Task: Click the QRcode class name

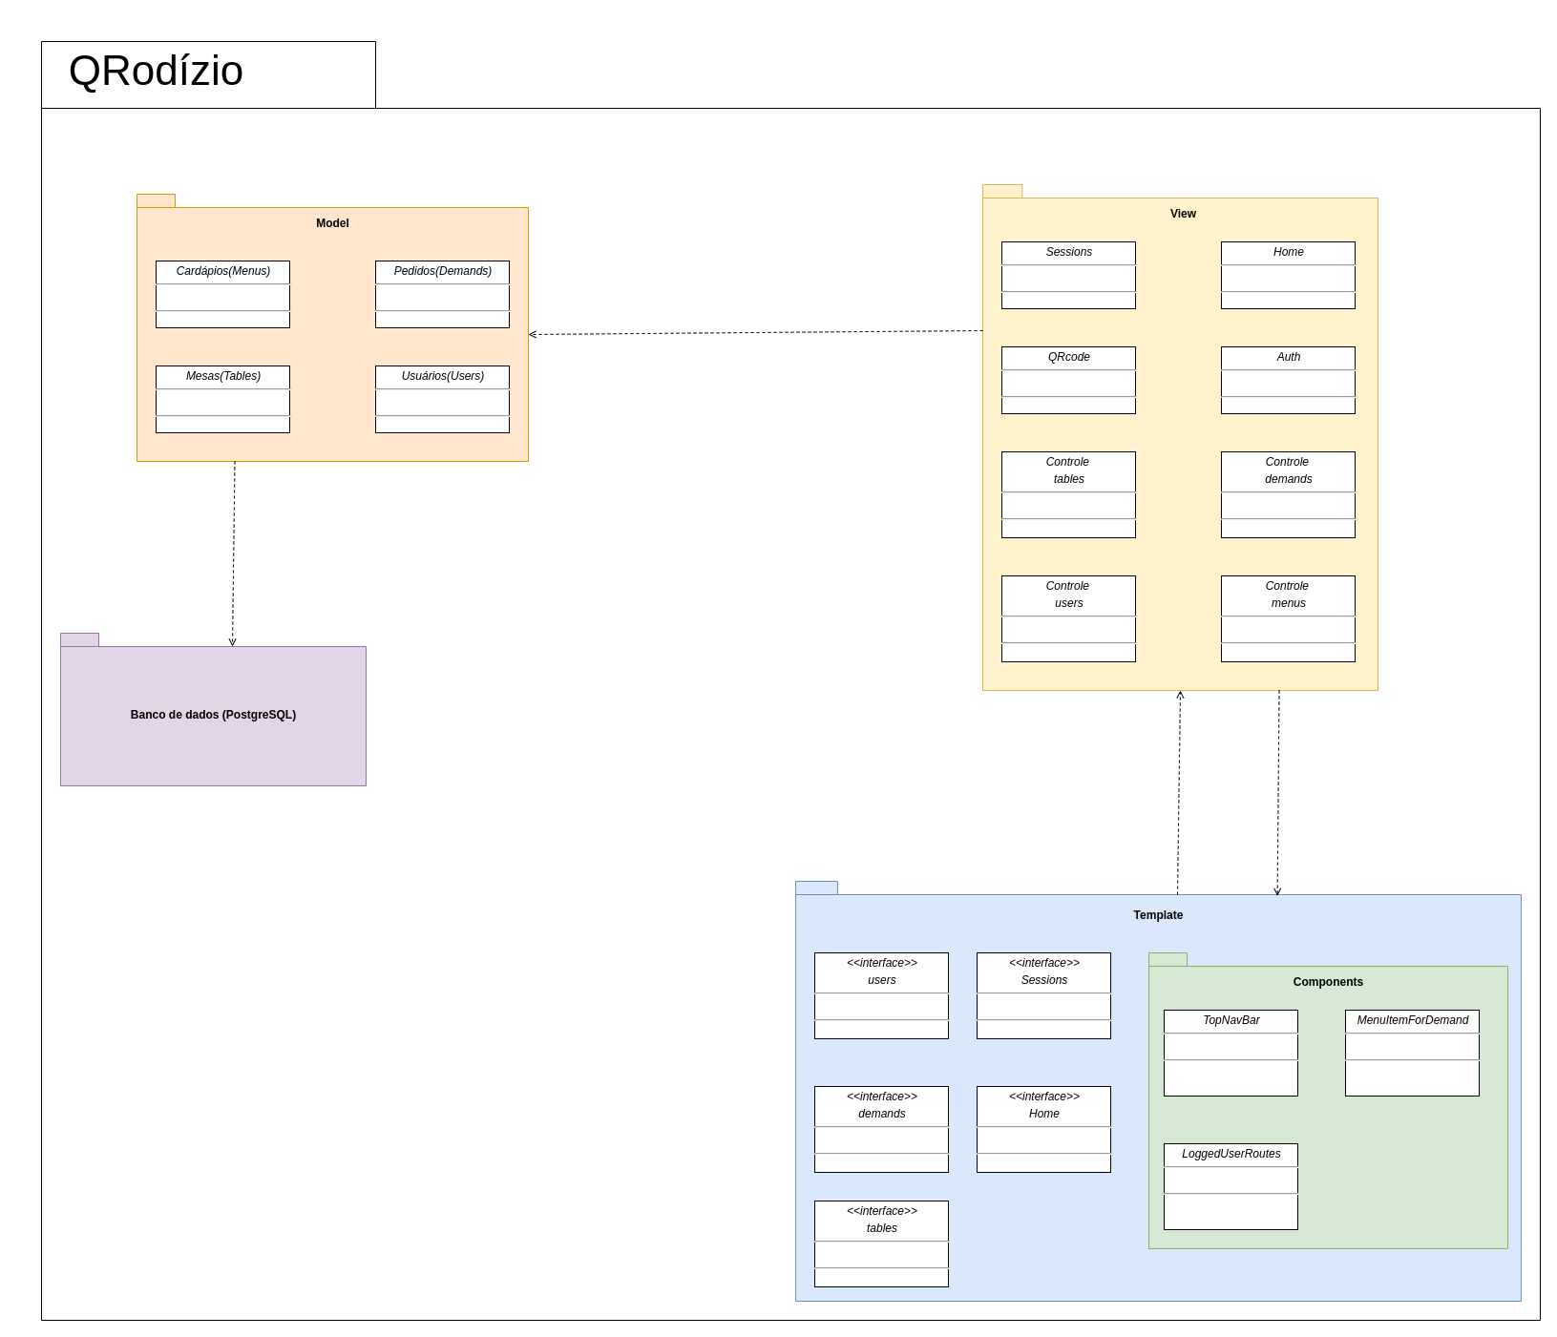Action: 1068,357
